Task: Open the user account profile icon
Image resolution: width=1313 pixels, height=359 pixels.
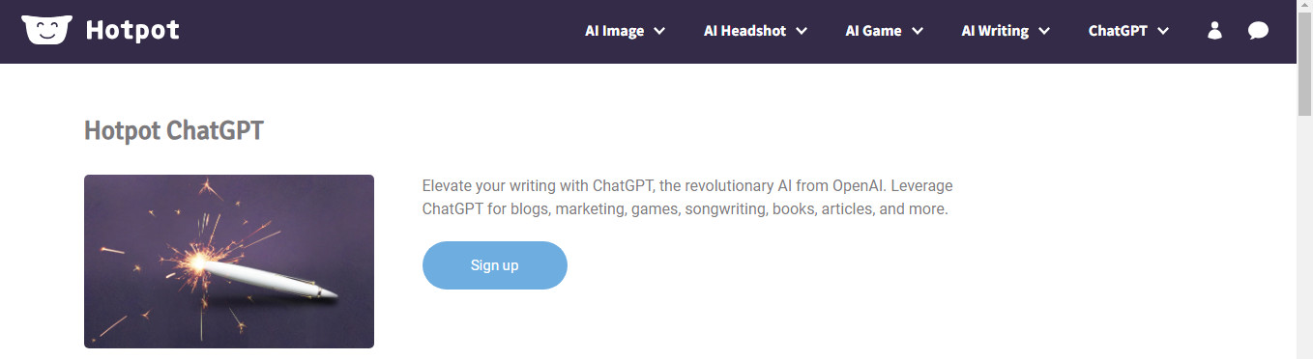Action: tap(1215, 31)
